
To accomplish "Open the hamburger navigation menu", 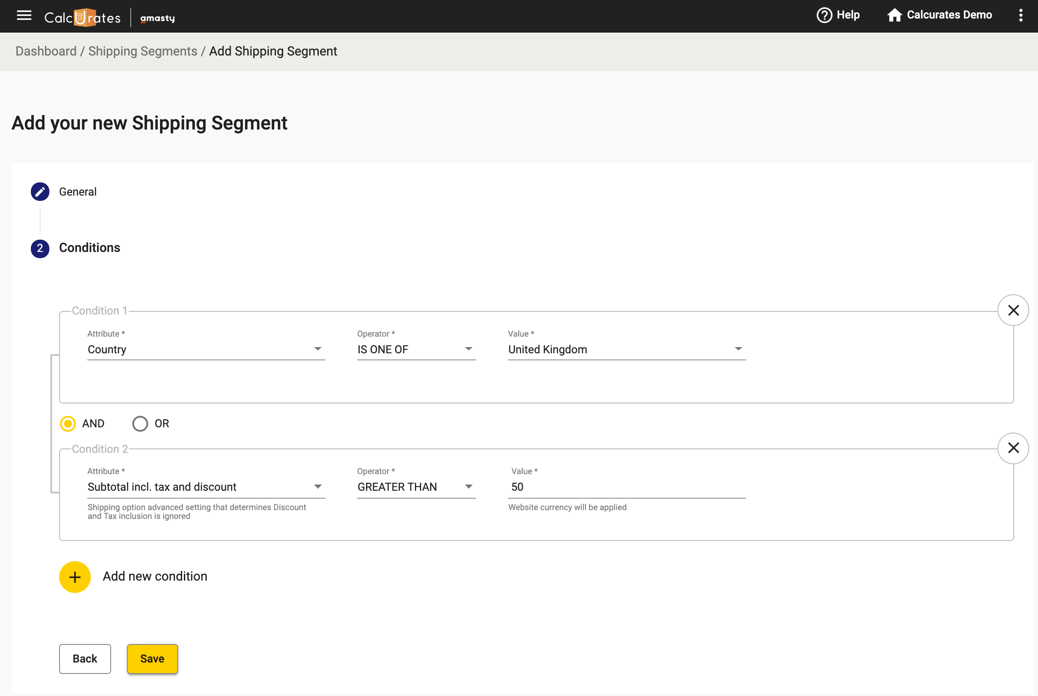I will point(24,15).
